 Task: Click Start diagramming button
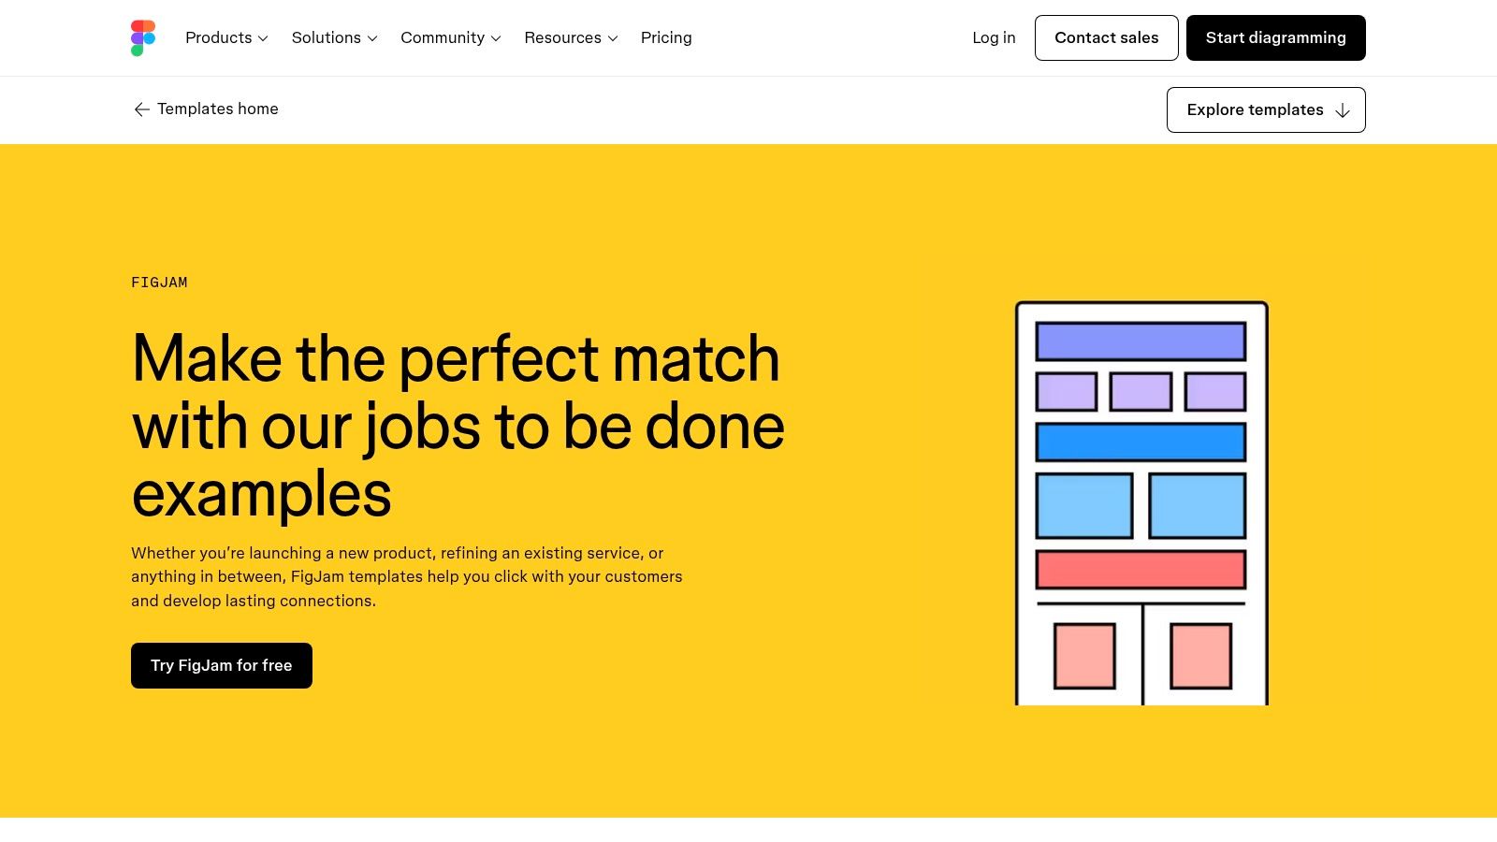(1275, 38)
